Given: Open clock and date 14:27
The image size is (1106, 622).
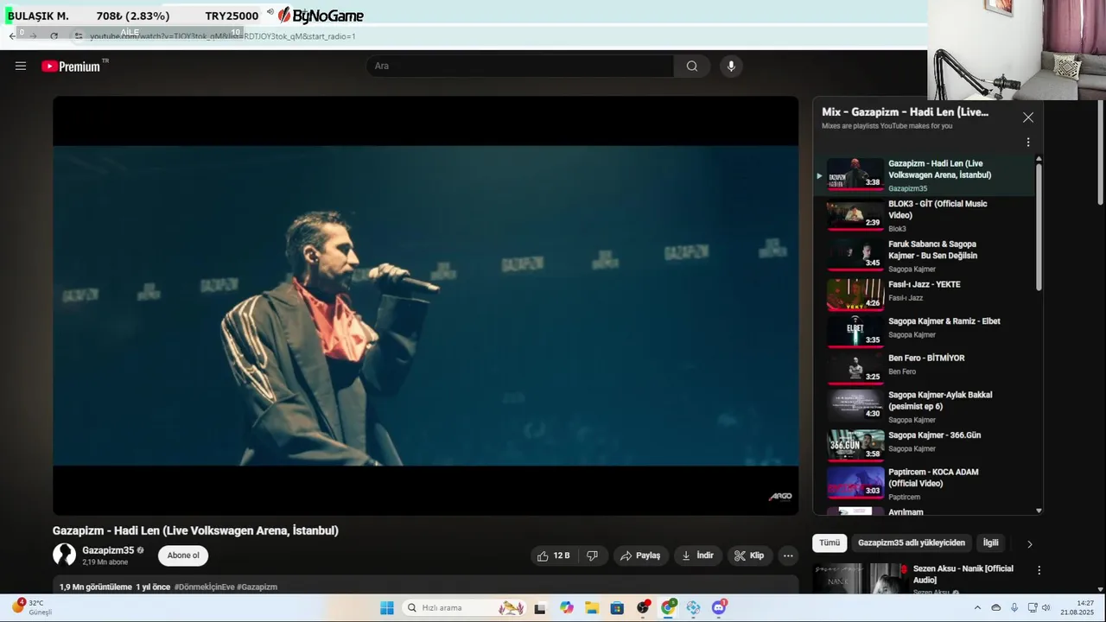Looking at the screenshot, I should click(x=1077, y=607).
